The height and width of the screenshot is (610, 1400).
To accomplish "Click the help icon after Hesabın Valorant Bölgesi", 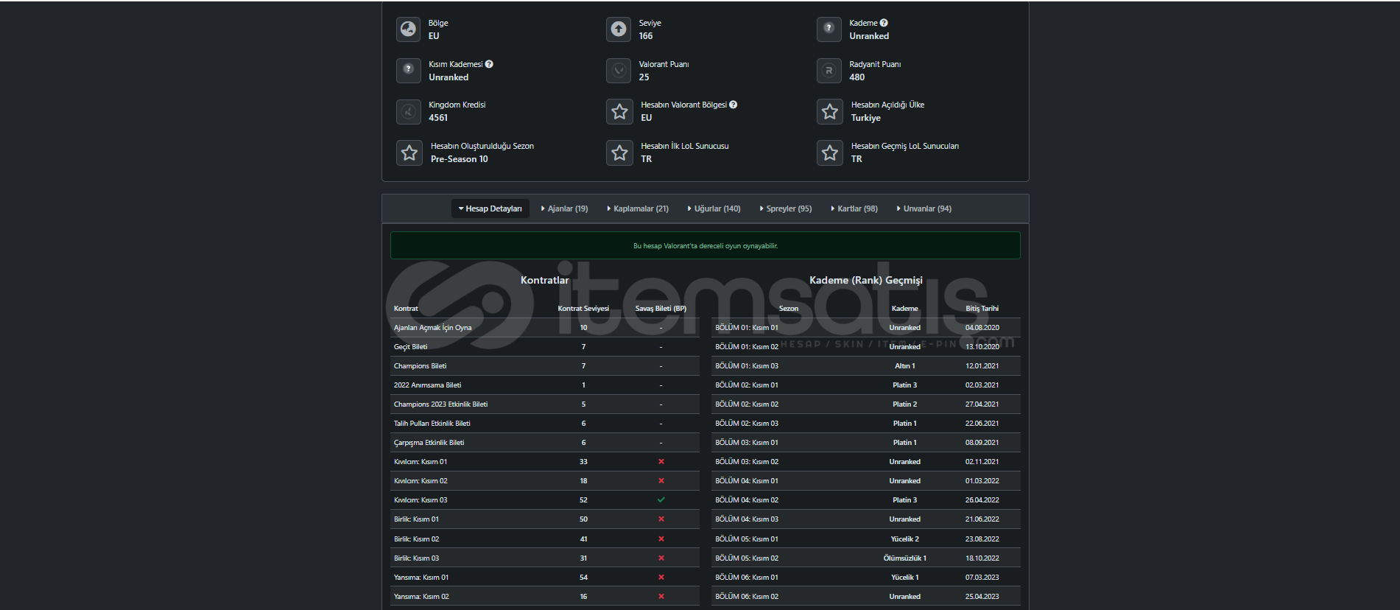I will tap(734, 105).
